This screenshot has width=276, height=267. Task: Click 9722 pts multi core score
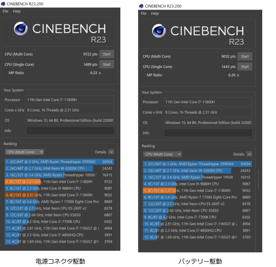point(90,54)
